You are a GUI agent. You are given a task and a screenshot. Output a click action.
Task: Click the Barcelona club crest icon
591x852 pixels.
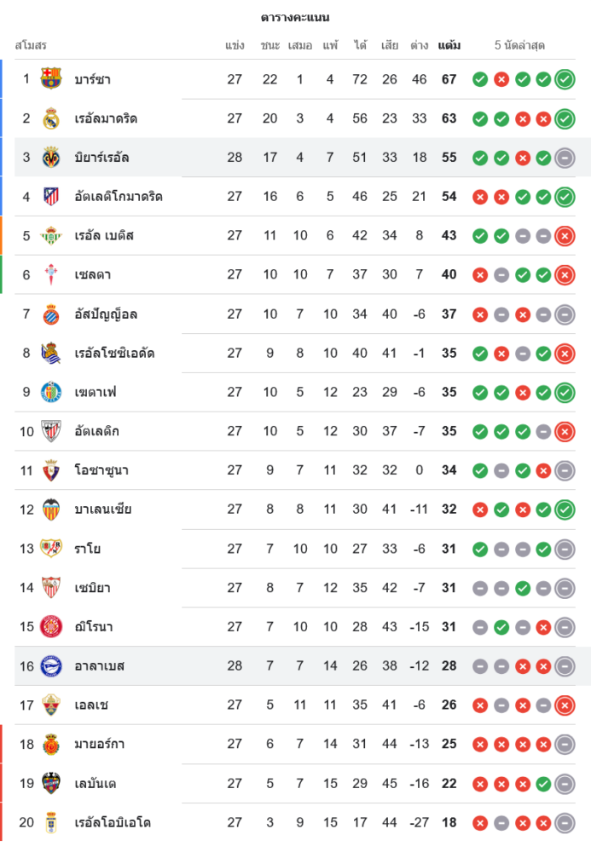pyautogui.click(x=51, y=79)
